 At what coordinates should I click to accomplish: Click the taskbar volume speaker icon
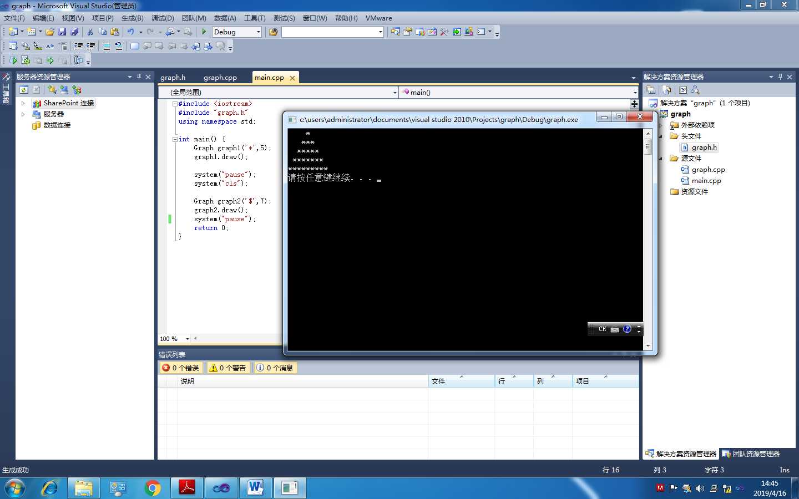point(700,488)
